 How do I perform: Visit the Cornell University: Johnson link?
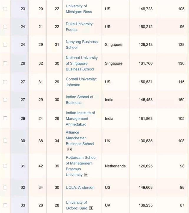pos(81,82)
